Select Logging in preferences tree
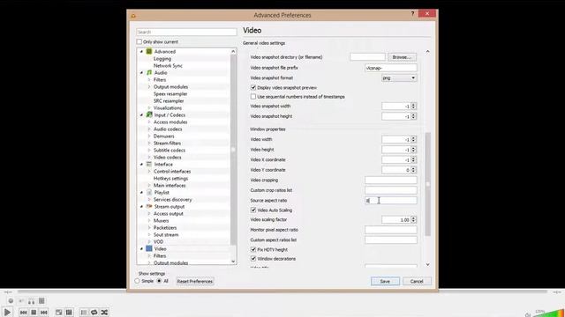Image resolution: width=565 pixels, height=317 pixels. (162, 59)
